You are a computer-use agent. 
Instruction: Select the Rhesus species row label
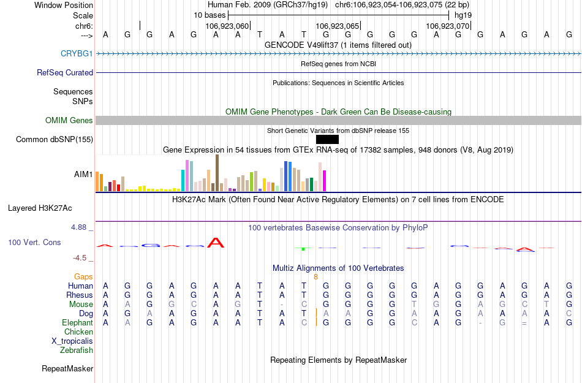click(80, 295)
